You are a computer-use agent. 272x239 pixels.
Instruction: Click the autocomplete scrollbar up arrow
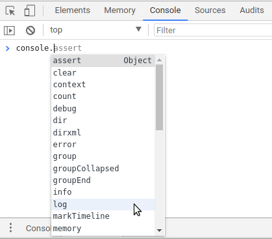click(x=160, y=60)
